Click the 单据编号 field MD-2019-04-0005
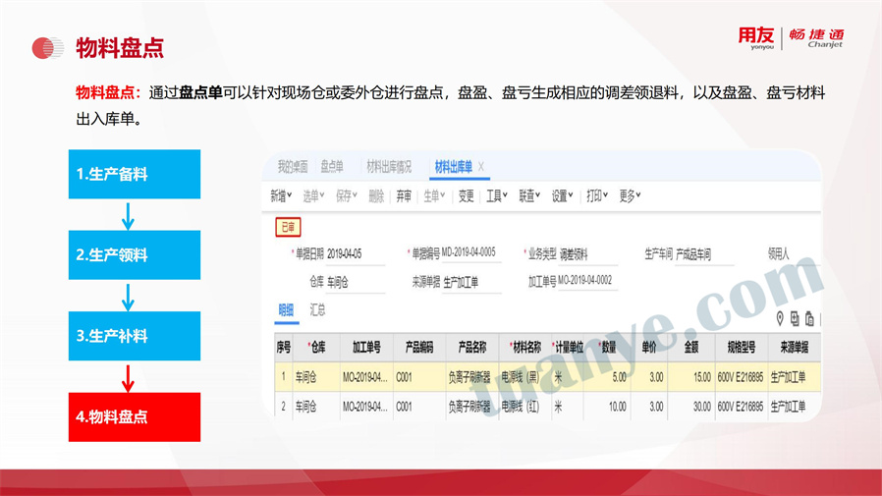 (x=471, y=252)
